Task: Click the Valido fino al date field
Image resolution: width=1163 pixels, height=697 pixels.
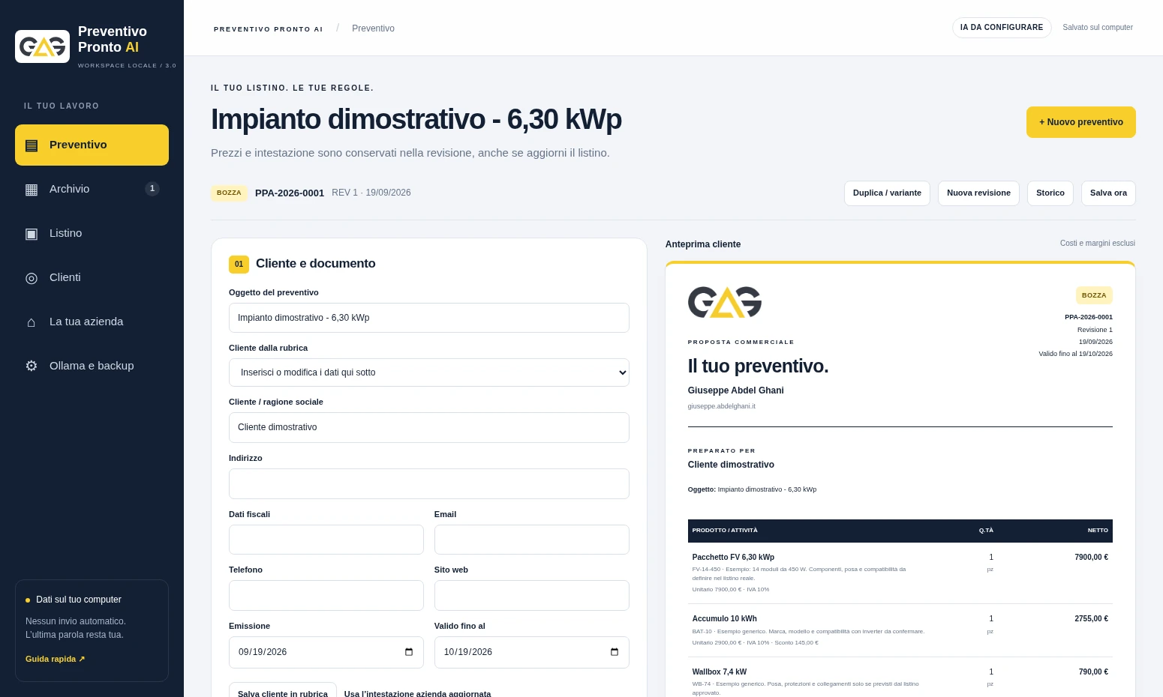Action: coord(532,652)
